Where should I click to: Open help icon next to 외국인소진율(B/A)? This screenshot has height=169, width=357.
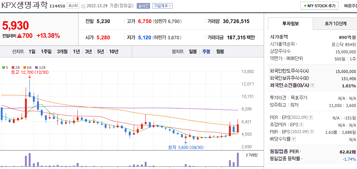(312, 85)
